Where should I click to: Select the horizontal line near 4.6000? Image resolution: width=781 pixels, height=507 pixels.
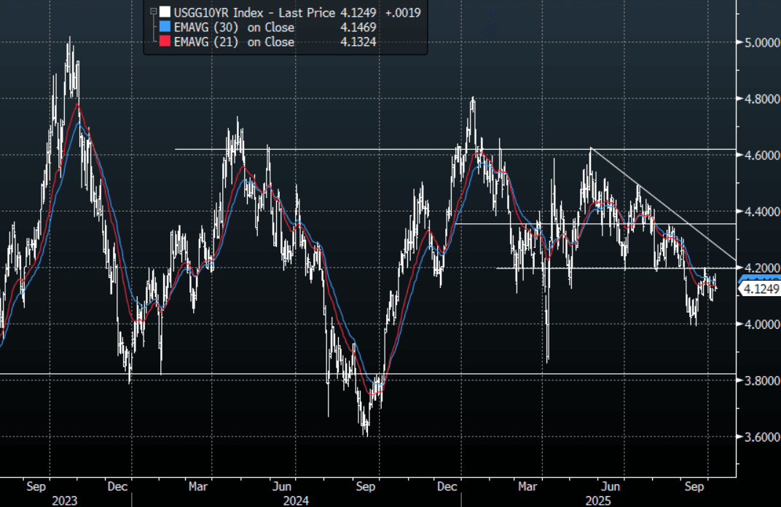click(328, 149)
